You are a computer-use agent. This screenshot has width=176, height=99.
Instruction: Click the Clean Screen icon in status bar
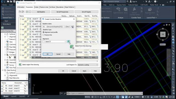click(170, 97)
